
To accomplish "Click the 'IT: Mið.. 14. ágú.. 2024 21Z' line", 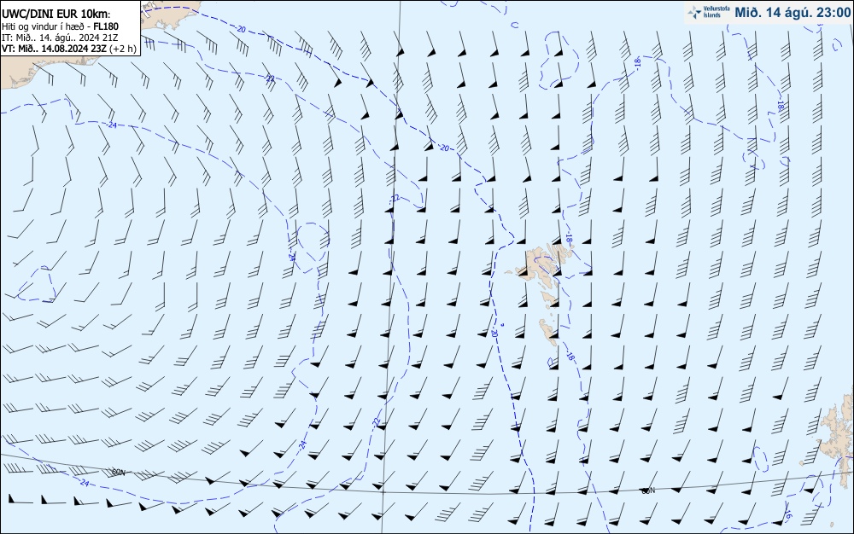I will click(60, 38).
